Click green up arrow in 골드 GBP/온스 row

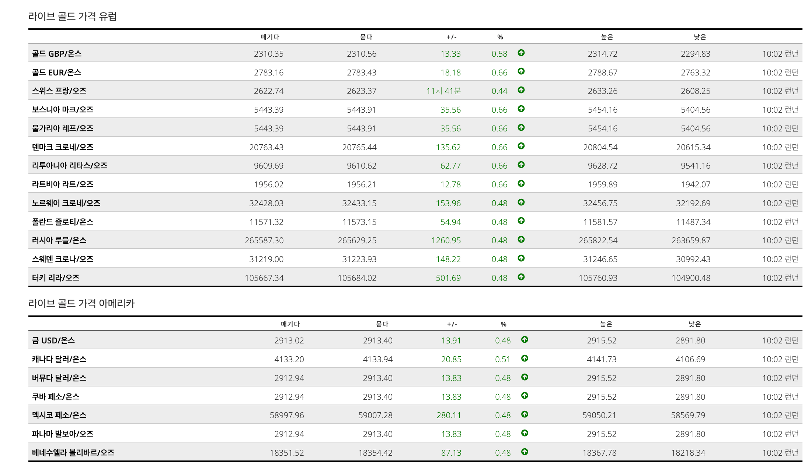[x=521, y=53]
